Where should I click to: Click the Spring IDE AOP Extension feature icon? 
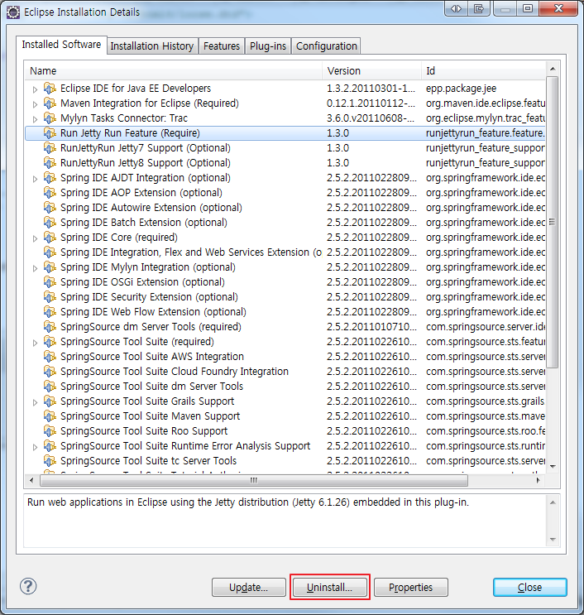pyautogui.click(x=50, y=193)
